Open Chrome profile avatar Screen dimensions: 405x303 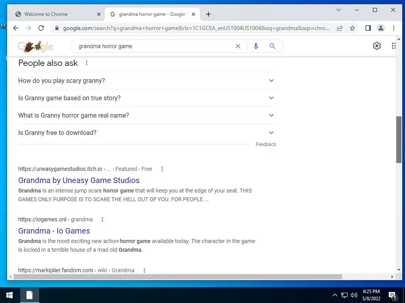pyautogui.click(x=381, y=28)
